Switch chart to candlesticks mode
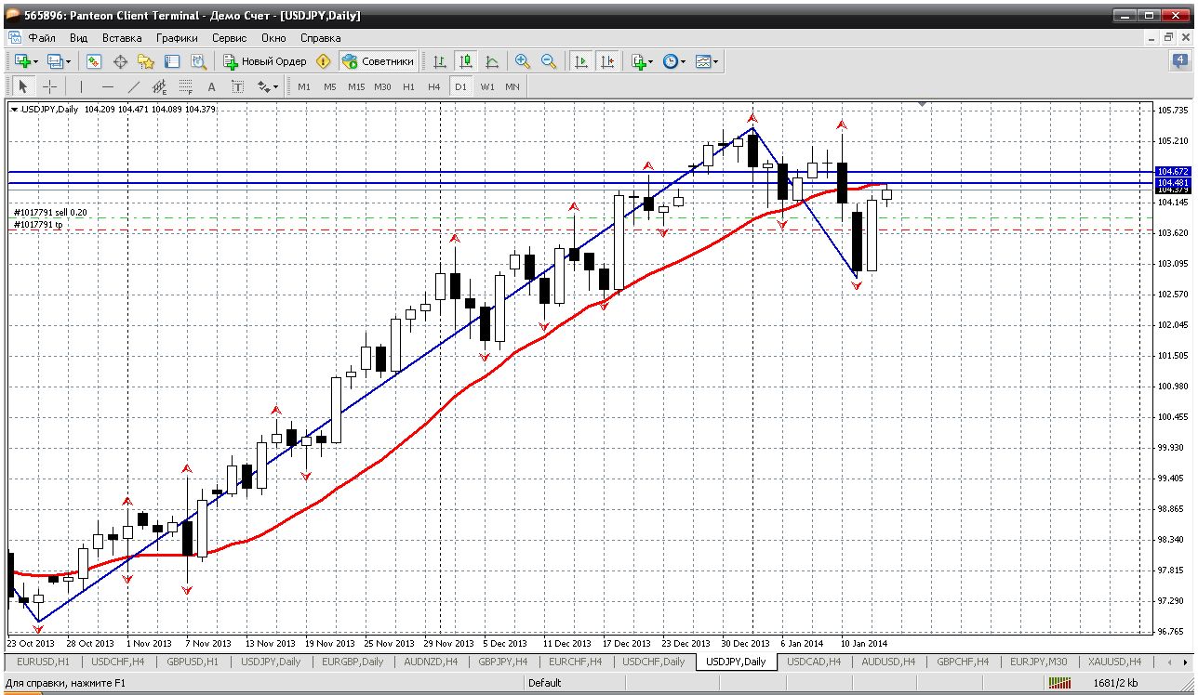1198x695 pixels. tap(466, 61)
